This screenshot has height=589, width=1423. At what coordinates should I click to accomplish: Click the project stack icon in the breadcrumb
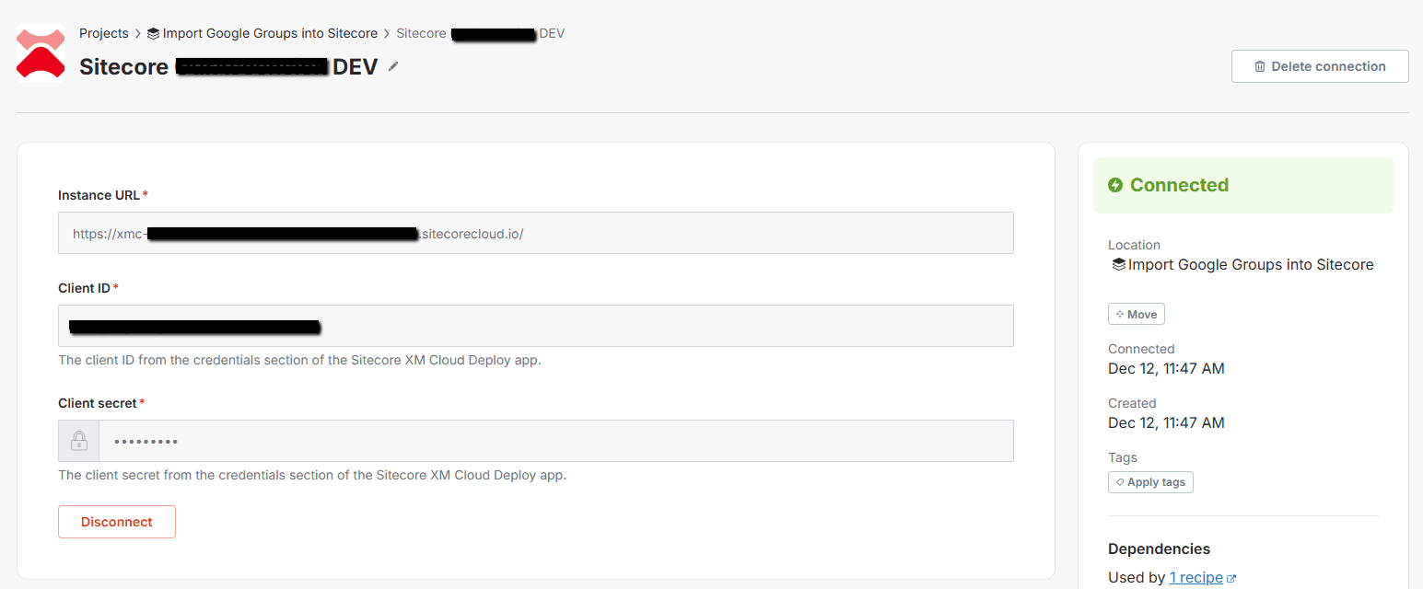pyautogui.click(x=152, y=33)
